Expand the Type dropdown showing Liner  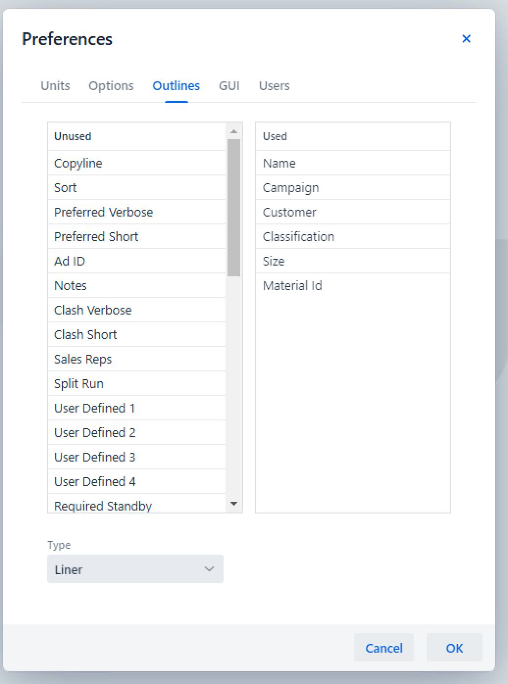pyautogui.click(x=135, y=569)
